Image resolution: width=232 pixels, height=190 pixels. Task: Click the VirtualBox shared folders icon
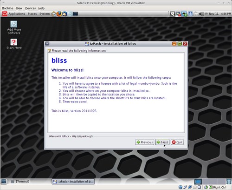(195, 187)
